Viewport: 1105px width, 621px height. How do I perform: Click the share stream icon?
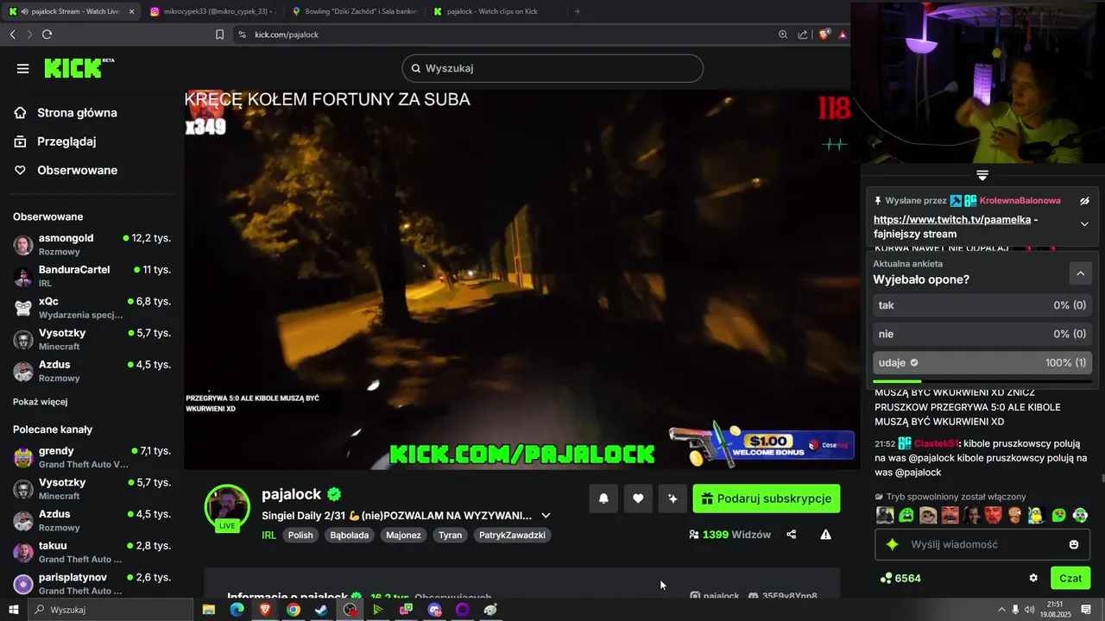(792, 535)
